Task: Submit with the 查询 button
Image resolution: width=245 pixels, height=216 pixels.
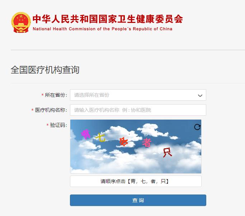Action: tap(138, 200)
